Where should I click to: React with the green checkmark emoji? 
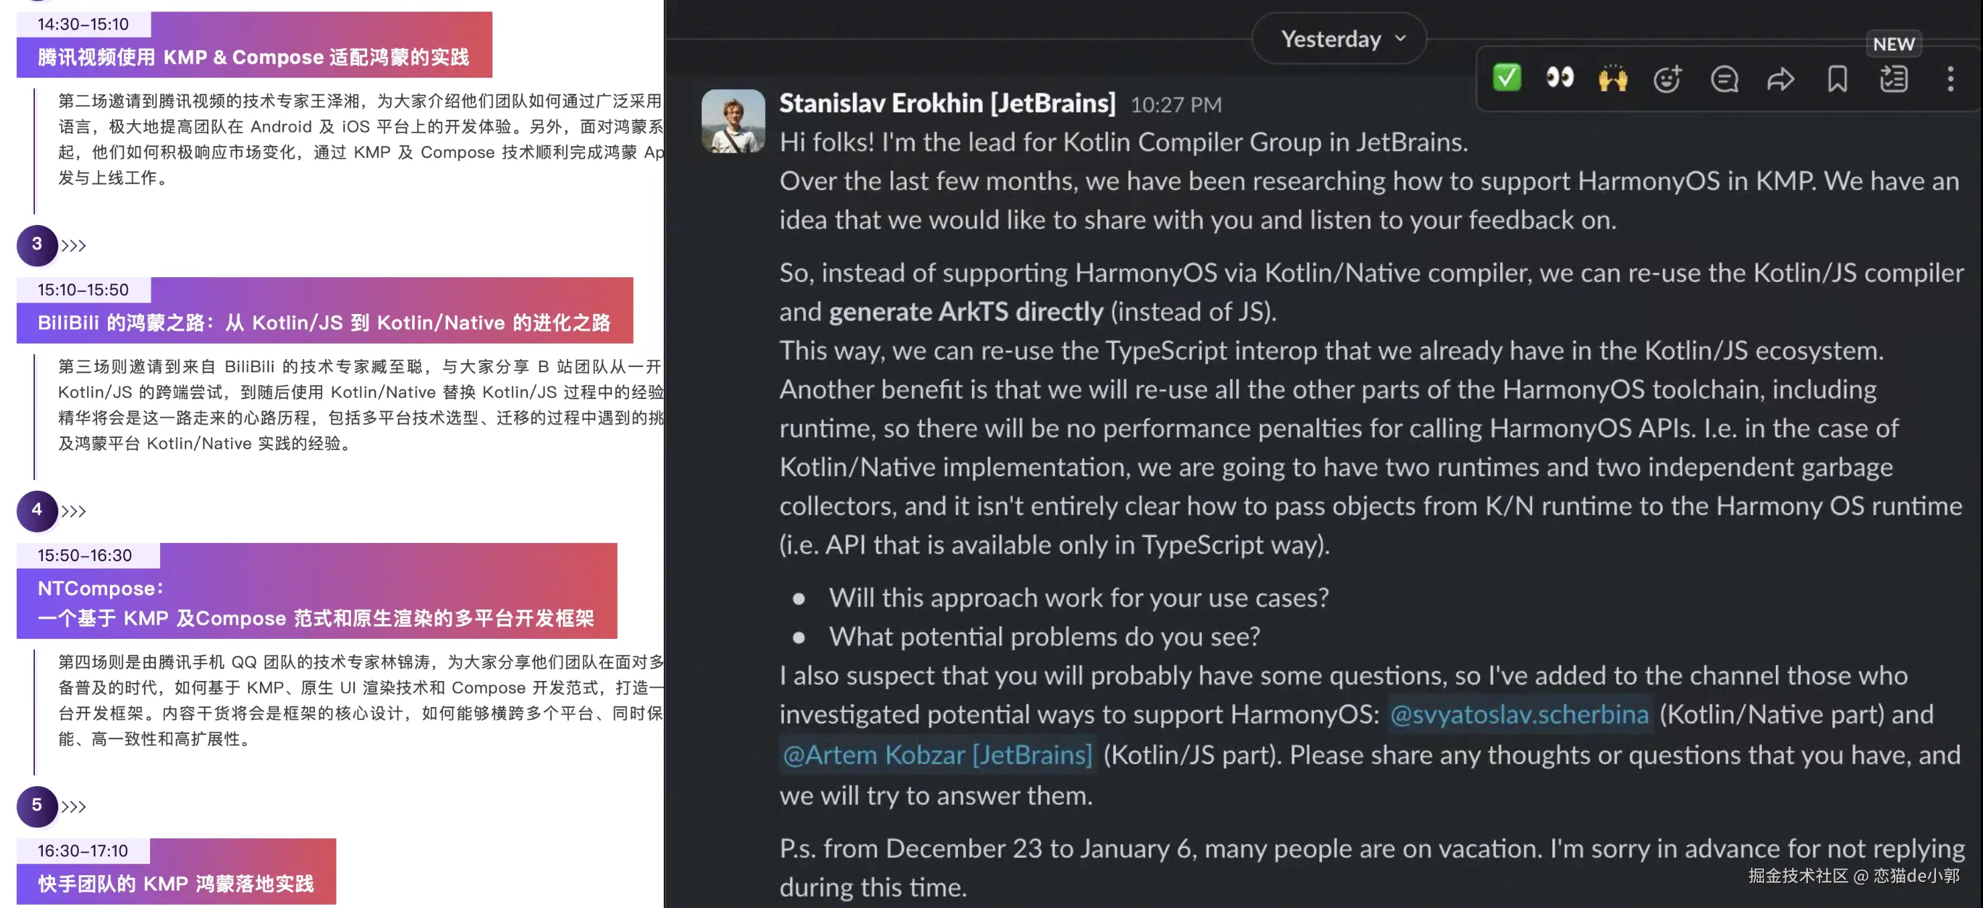click(x=1507, y=78)
